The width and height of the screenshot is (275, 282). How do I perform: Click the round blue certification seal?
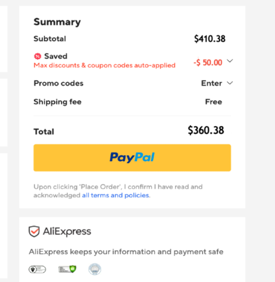(x=94, y=269)
